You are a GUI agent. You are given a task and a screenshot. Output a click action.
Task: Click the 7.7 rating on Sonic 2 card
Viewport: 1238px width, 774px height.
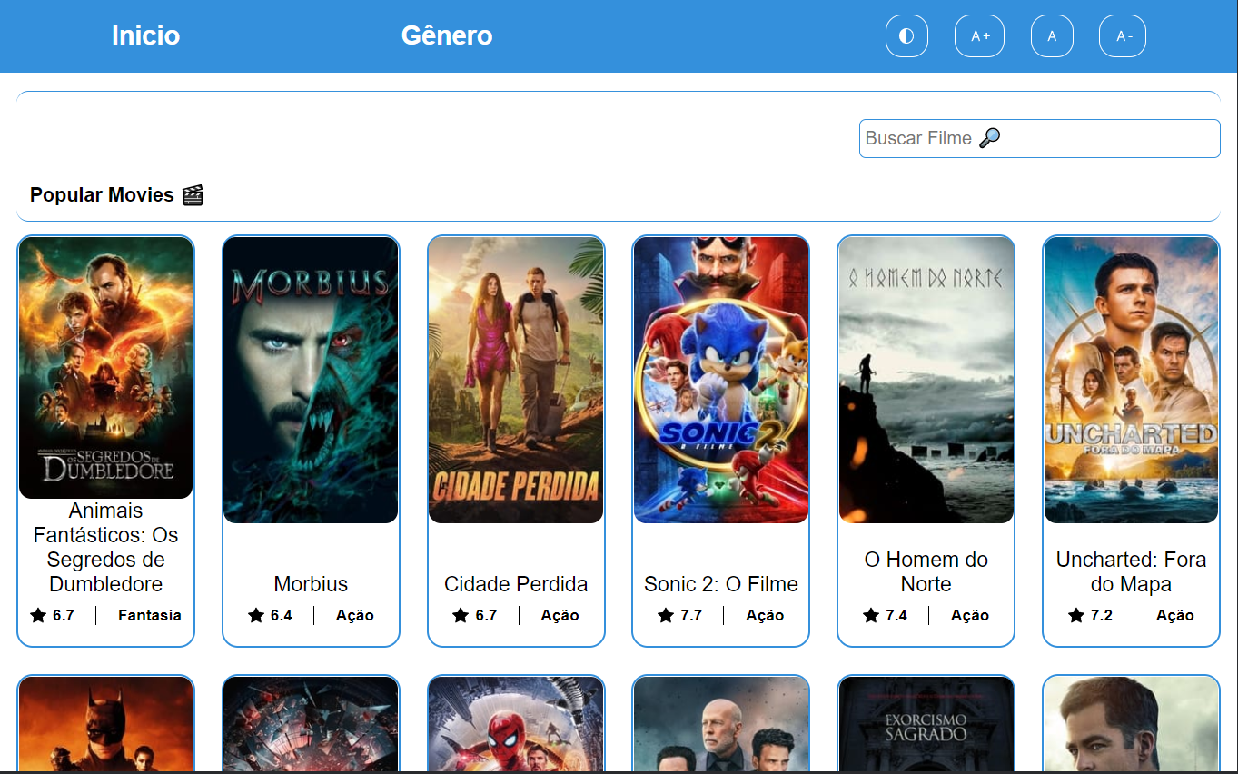click(691, 615)
